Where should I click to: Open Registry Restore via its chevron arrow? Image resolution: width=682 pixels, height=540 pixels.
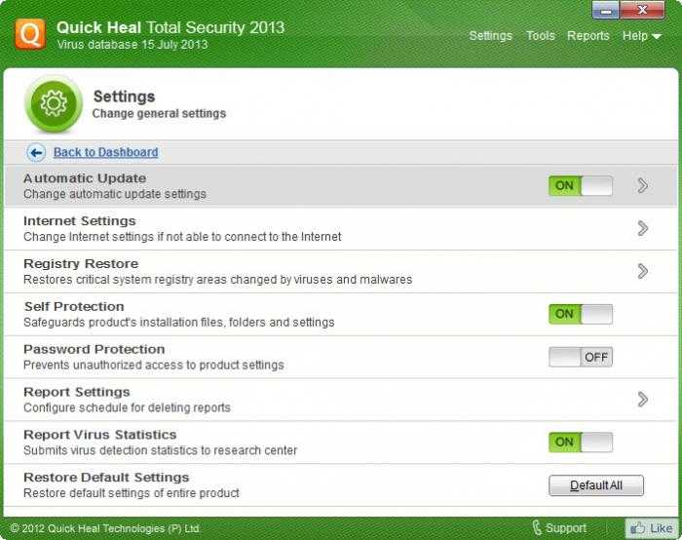642,271
